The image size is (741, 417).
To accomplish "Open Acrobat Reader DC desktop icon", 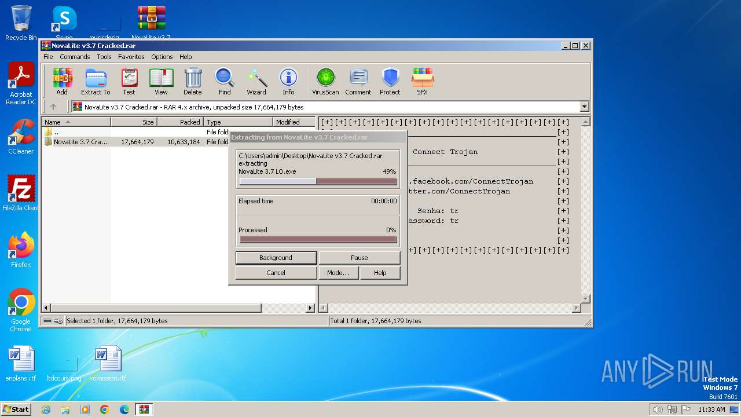I will (x=21, y=84).
